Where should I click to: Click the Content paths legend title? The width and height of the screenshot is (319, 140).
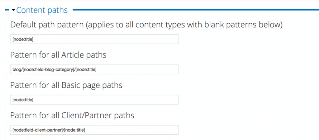[42, 10]
